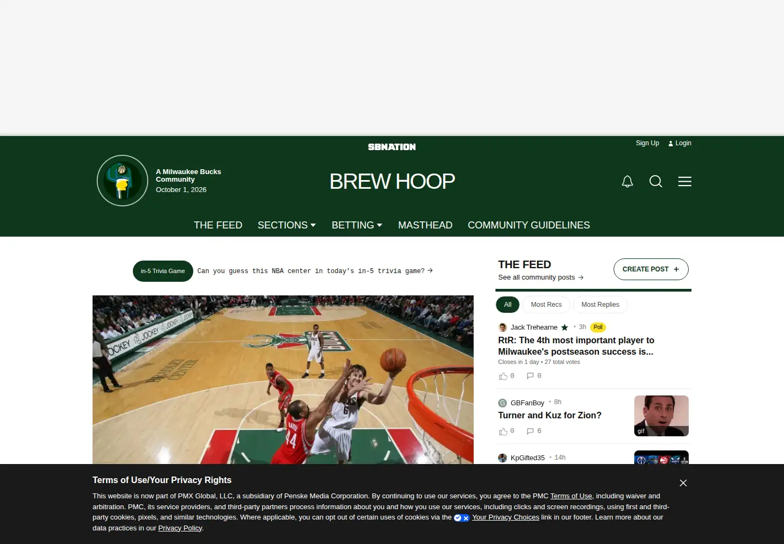The width and height of the screenshot is (784, 544).
Task: Open the Terms of Use link
Action: coord(571,496)
